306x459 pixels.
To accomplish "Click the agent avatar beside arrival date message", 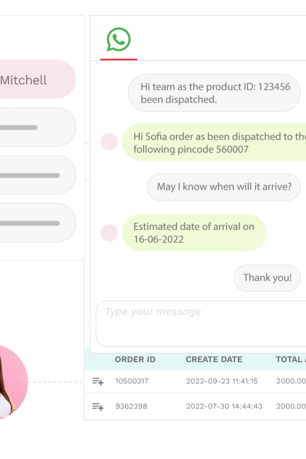I will pos(109,233).
